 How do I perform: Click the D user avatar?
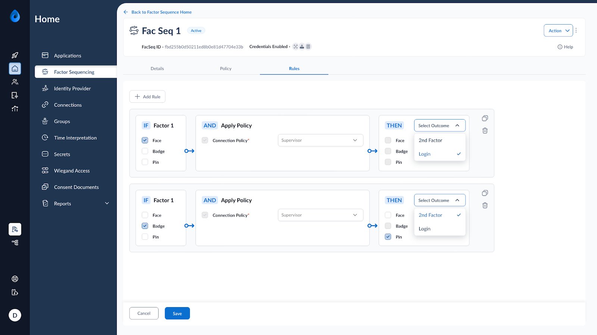[x=15, y=315]
